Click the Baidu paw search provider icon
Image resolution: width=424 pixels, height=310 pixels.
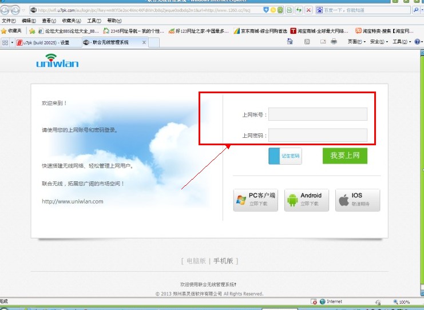(320, 10)
